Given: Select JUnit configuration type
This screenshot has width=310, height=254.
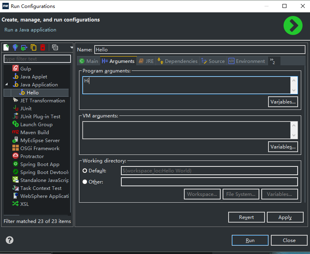Looking at the screenshot, I should (x=26, y=108).
